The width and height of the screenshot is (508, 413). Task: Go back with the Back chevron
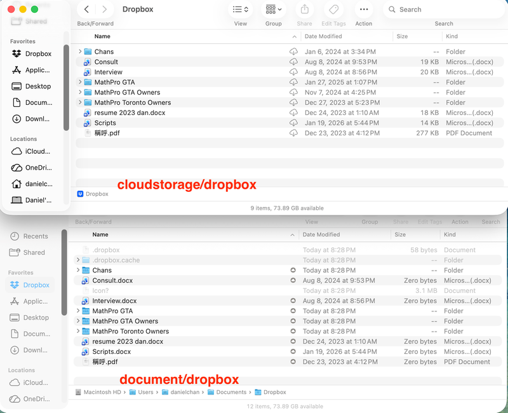(x=86, y=10)
